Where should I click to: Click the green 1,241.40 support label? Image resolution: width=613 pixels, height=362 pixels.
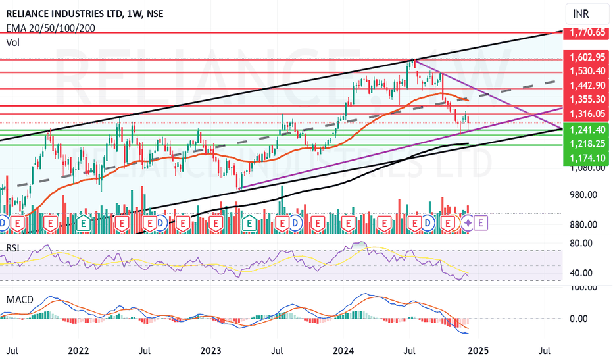(586, 130)
